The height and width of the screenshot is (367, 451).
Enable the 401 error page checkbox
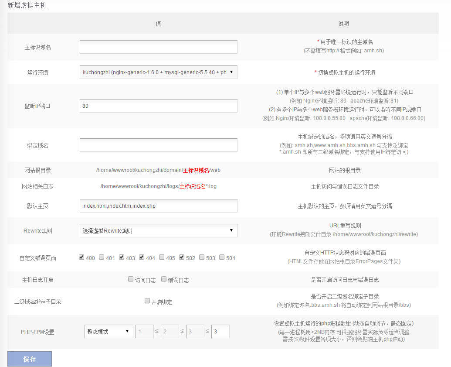tap(102, 257)
